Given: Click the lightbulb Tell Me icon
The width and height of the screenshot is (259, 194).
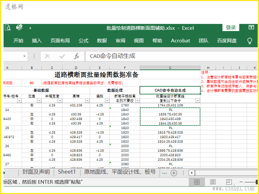Looking at the screenshot, I should tap(250, 41).
